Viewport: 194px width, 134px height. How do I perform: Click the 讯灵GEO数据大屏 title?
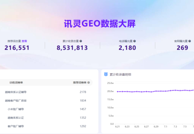click(x=100, y=24)
